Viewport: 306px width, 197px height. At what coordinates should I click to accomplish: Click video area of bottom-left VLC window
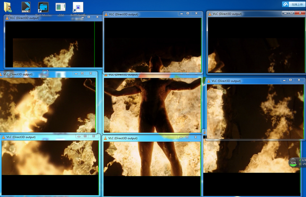(50, 168)
